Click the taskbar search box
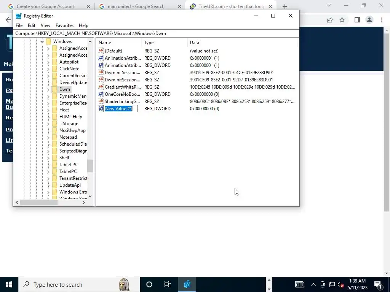The width and height of the screenshot is (390, 292). click(79, 284)
